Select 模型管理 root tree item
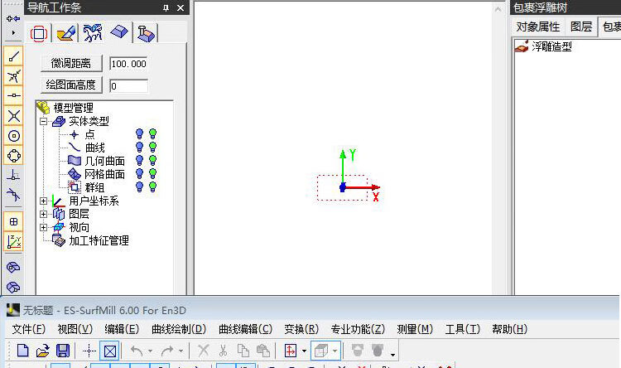Screen dimensions: 621x368 73,108
